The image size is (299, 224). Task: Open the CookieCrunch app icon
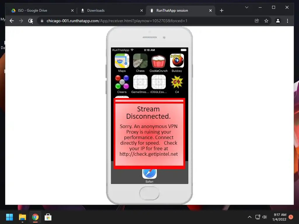pos(159,61)
